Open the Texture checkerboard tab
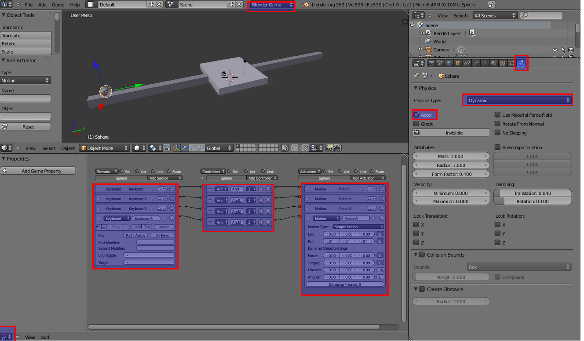This screenshot has height=341, width=584. [x=503, y=63]
